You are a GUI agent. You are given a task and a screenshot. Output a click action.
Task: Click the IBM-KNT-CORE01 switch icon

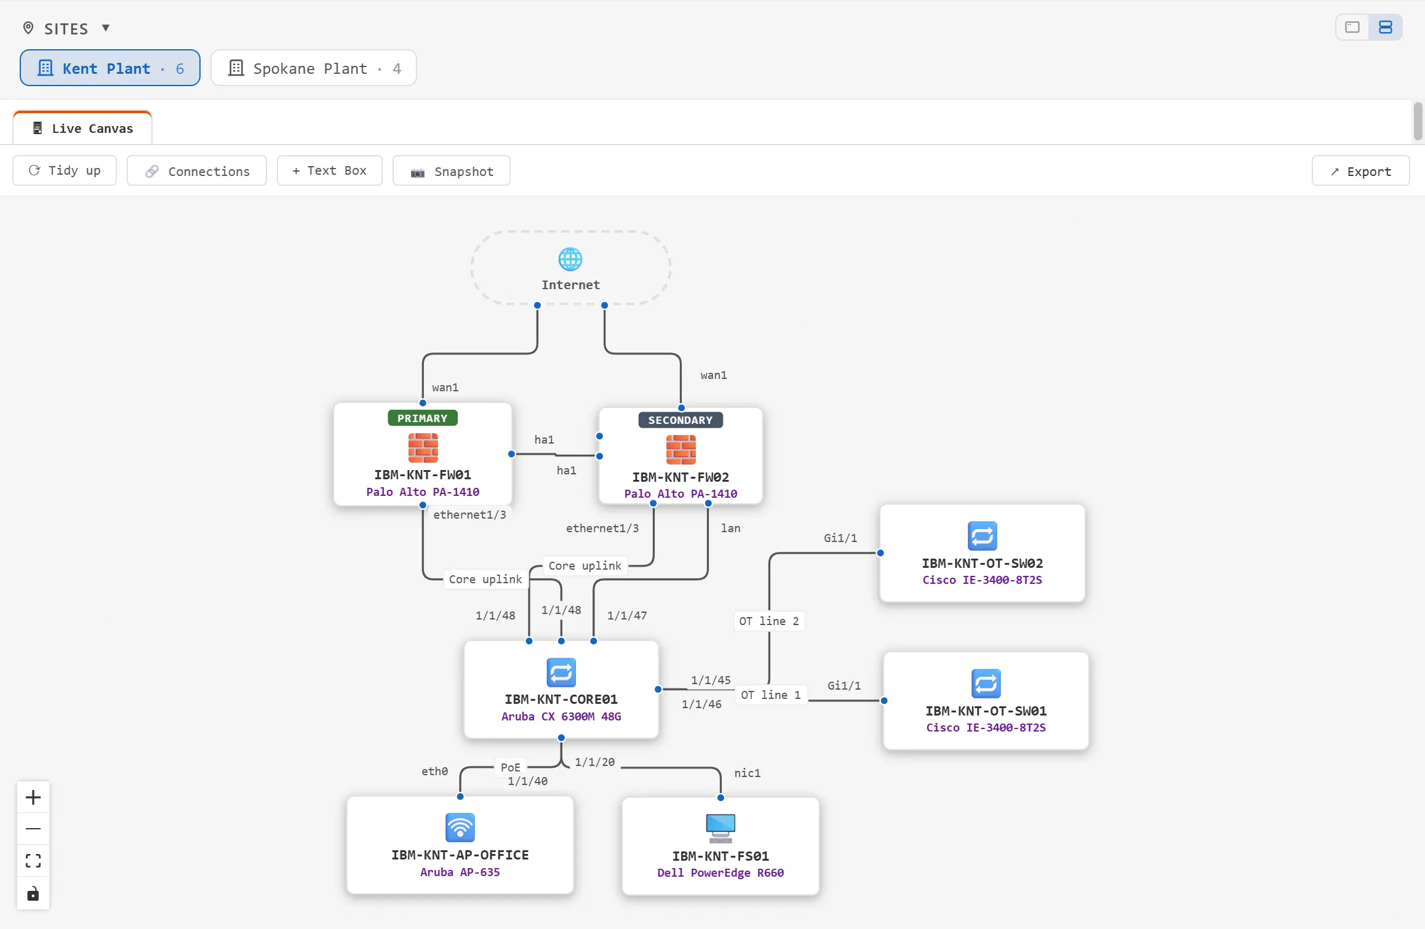tap(561, 672)
